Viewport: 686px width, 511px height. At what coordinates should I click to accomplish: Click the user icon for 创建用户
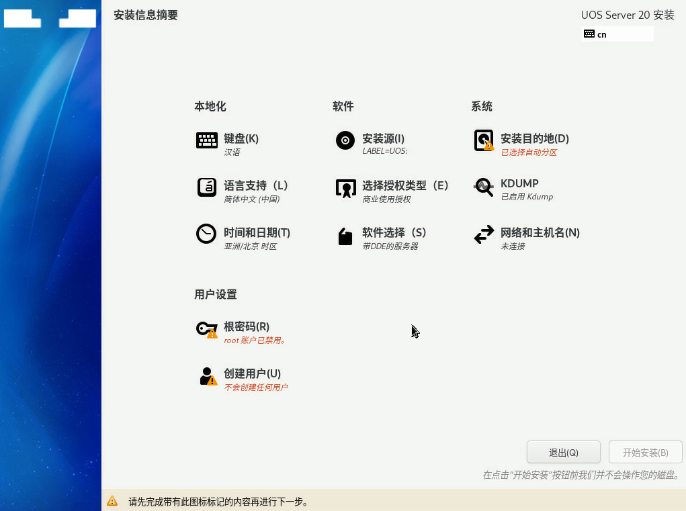208,376
